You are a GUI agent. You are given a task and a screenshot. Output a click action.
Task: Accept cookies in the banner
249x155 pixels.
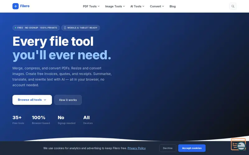coord(192,148)
